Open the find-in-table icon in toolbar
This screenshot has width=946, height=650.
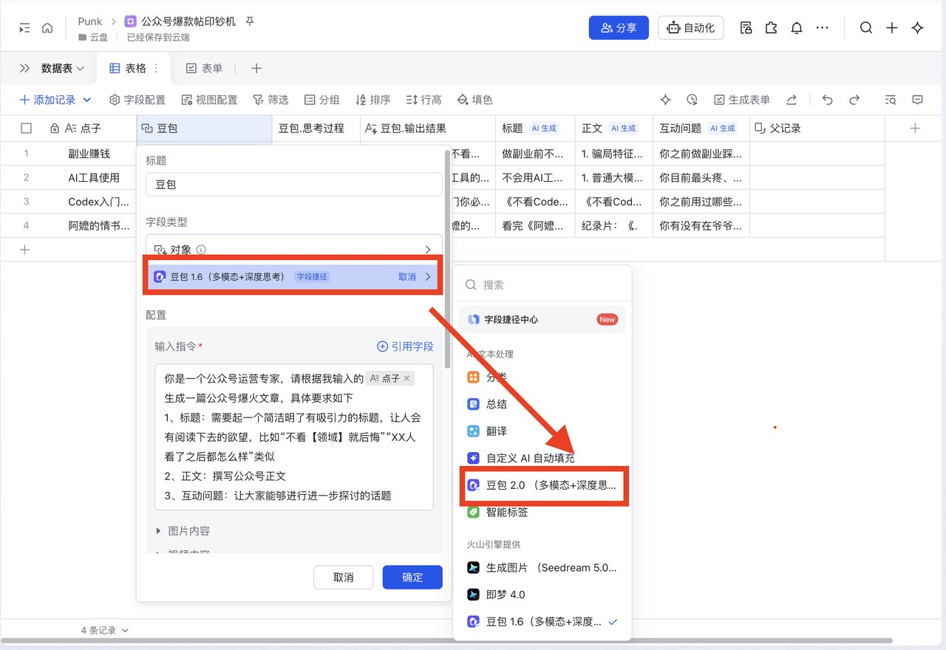tap(891, 100)
